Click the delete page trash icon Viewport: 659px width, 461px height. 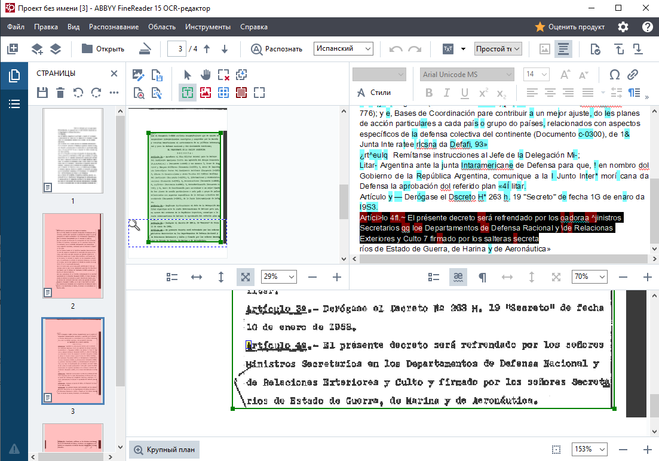(60, 93)
